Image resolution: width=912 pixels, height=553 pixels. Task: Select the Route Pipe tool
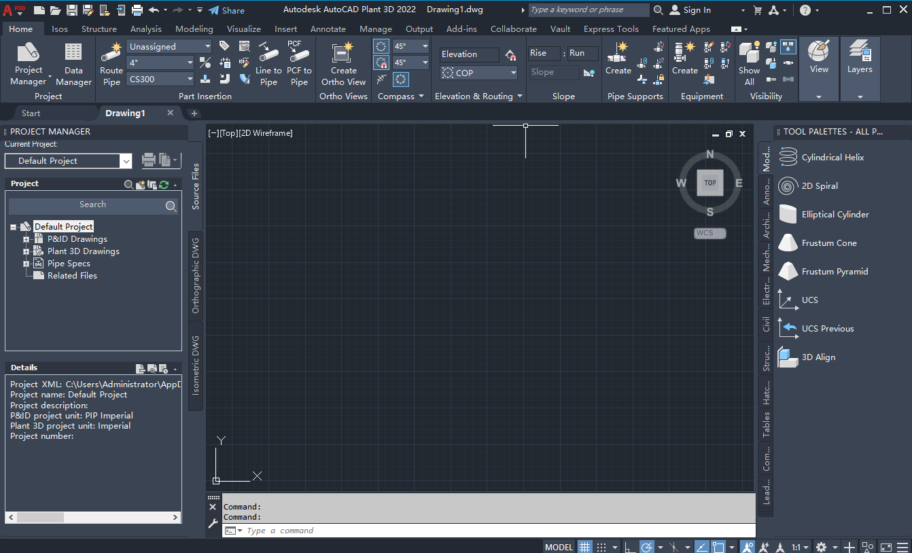(x=110, y=65)
